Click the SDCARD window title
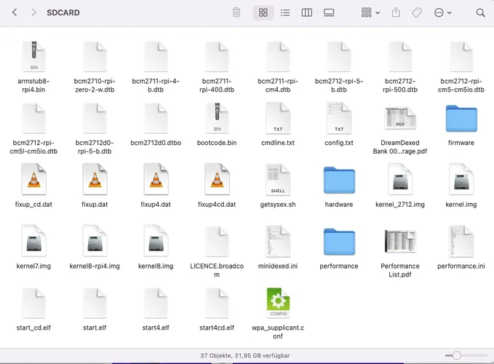This screenshot has height=364, width=494. (x=63, y=12)
